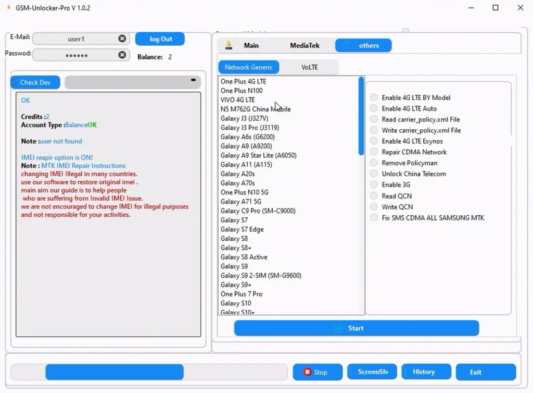The height and width of the screenshot is (393, 533).
Task: Switch to the MediaTek tab
Action: (x=304, y=46)
